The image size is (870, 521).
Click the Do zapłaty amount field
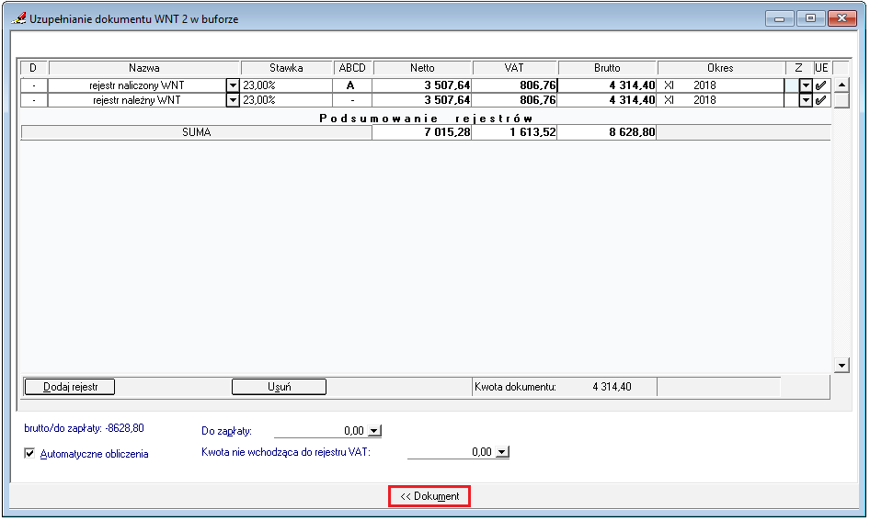pos(320,430)
